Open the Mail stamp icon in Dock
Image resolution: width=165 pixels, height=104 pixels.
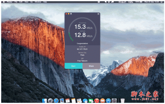pos(62,101)
